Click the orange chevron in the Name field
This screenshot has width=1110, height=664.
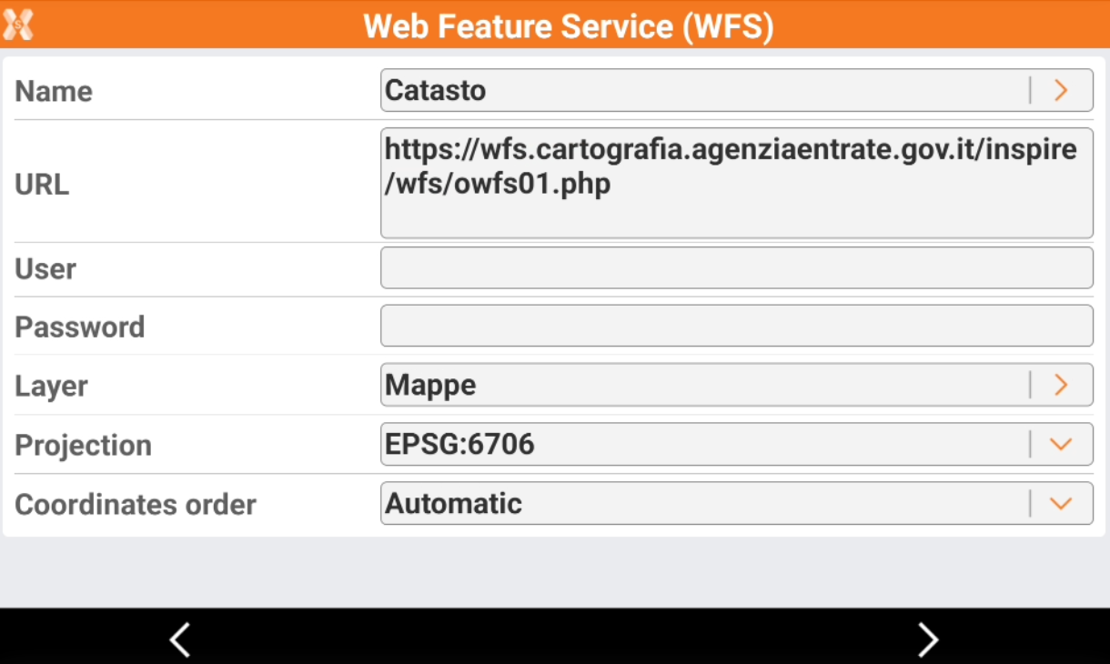point(1060,90)
